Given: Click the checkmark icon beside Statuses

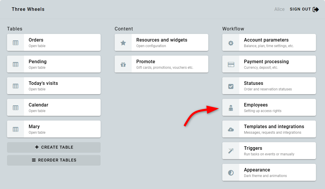Looking at the screenshot, I should (231, 86).
